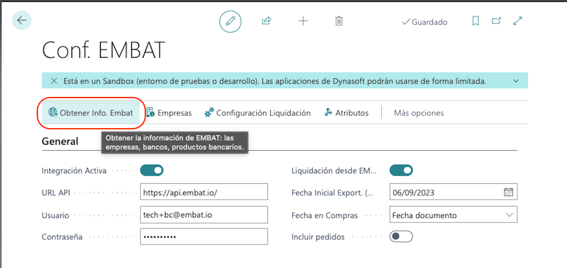This screenshot has height=268, width=567.
Task: Run Obtener Info. Embat action
Action: pos(91,113)
